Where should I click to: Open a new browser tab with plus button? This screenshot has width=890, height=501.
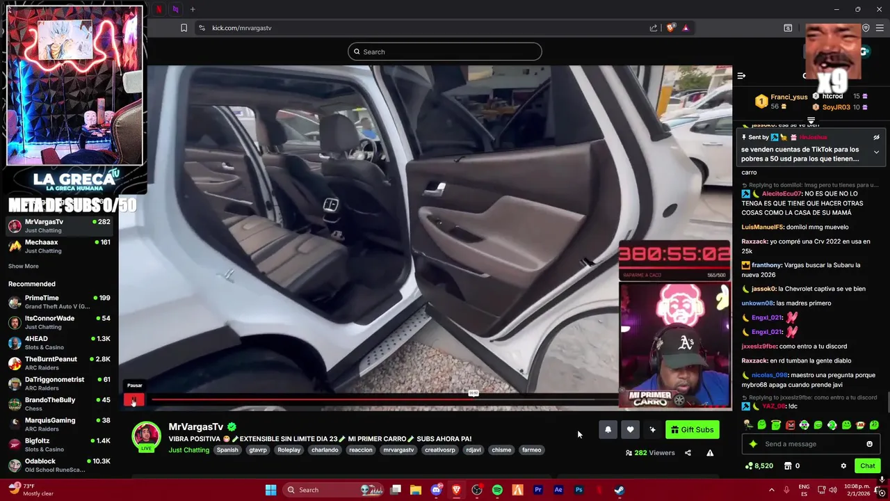pos(193,9)
